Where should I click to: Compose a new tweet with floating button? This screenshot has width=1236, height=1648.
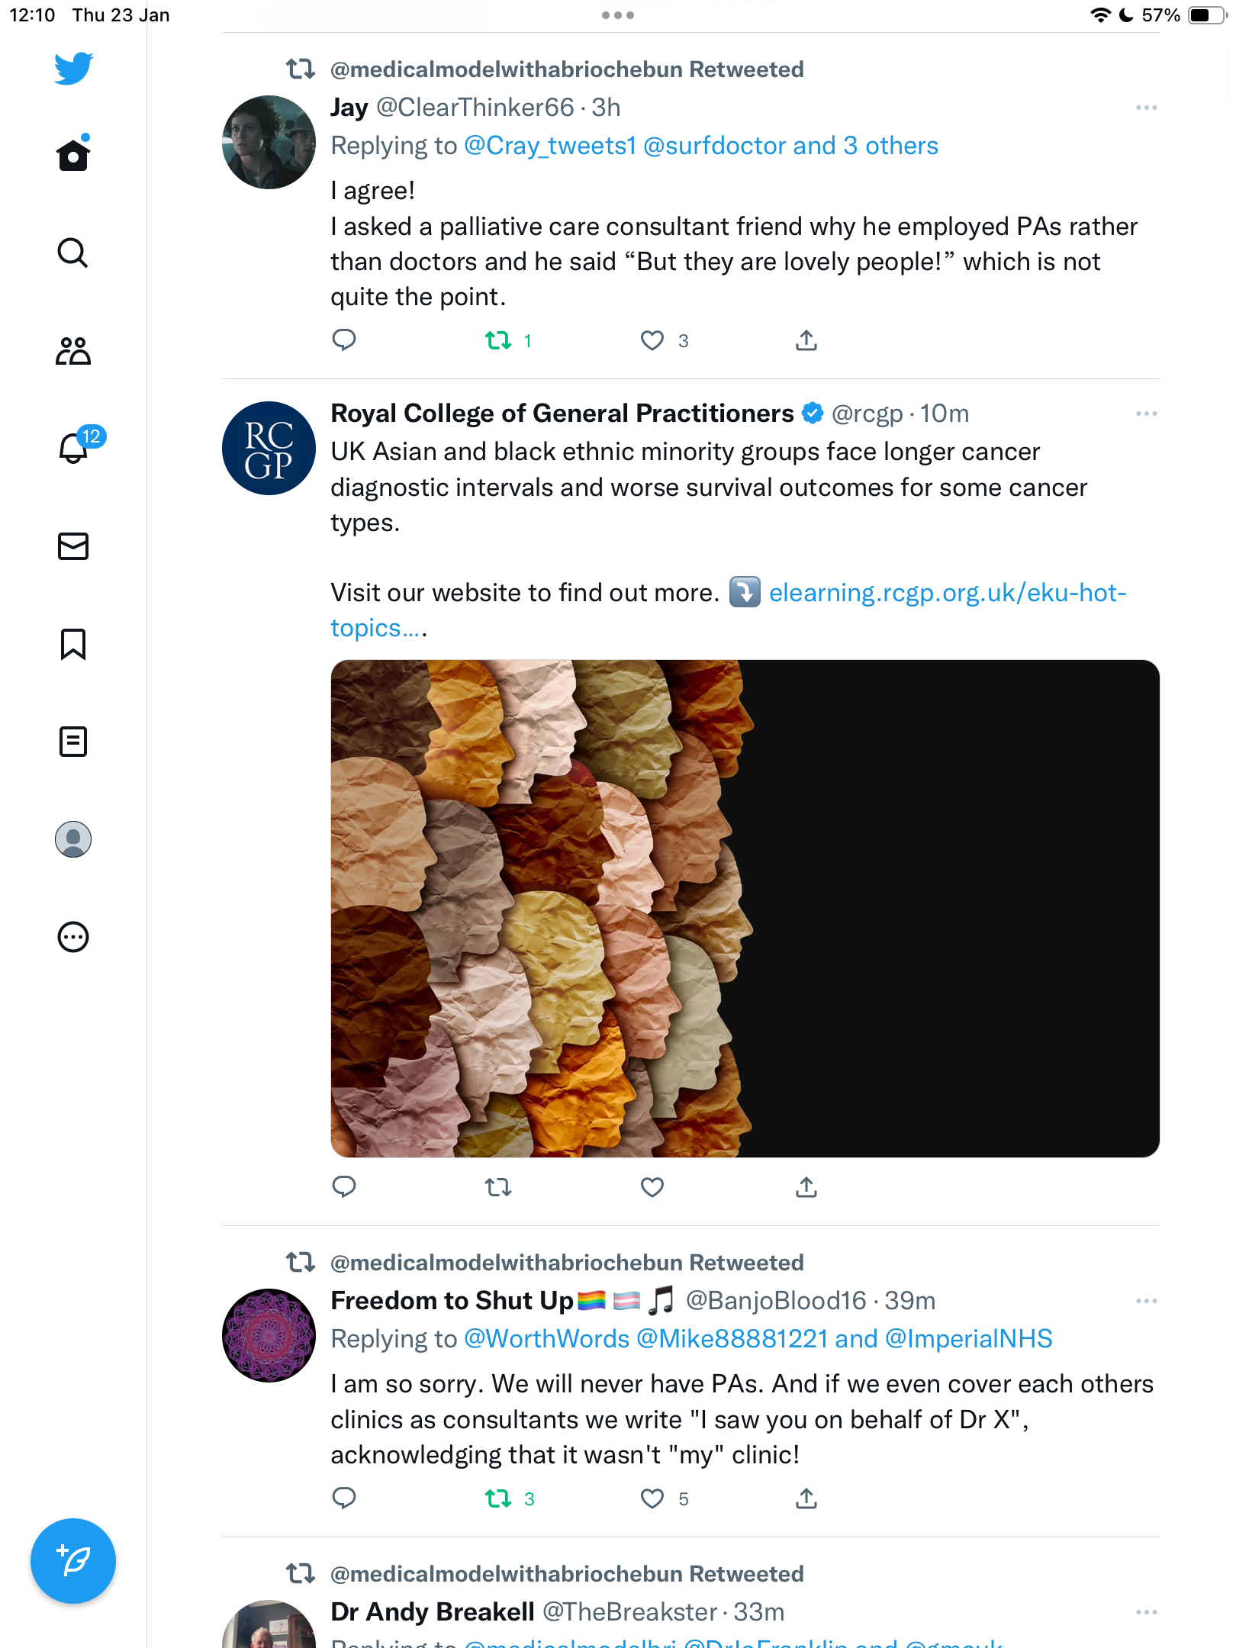[x=73, y=1561]
